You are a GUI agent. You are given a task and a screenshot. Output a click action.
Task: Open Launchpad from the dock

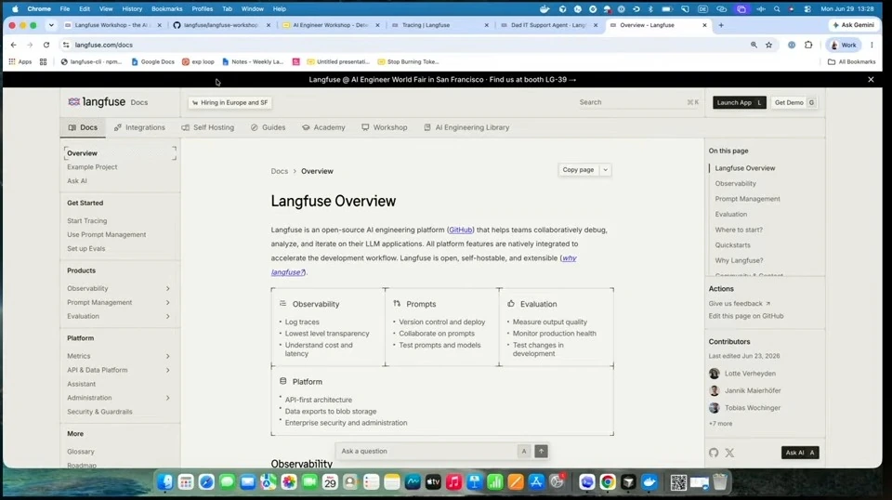coord(186,482)
